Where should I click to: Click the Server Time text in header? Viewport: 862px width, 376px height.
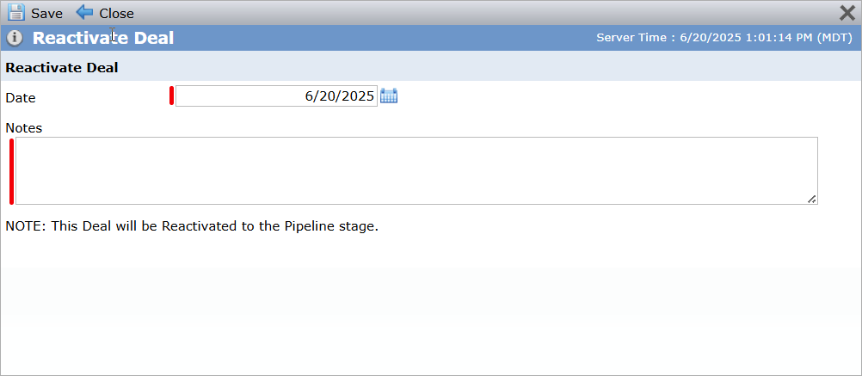point(724,38)
